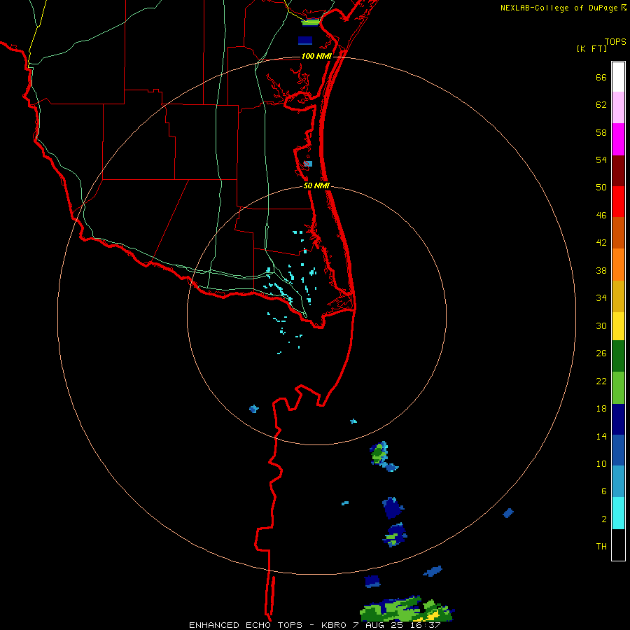Click the 10 legend value
The width and height of the screenshot is (630, 630).
click(x=601, y=463)
